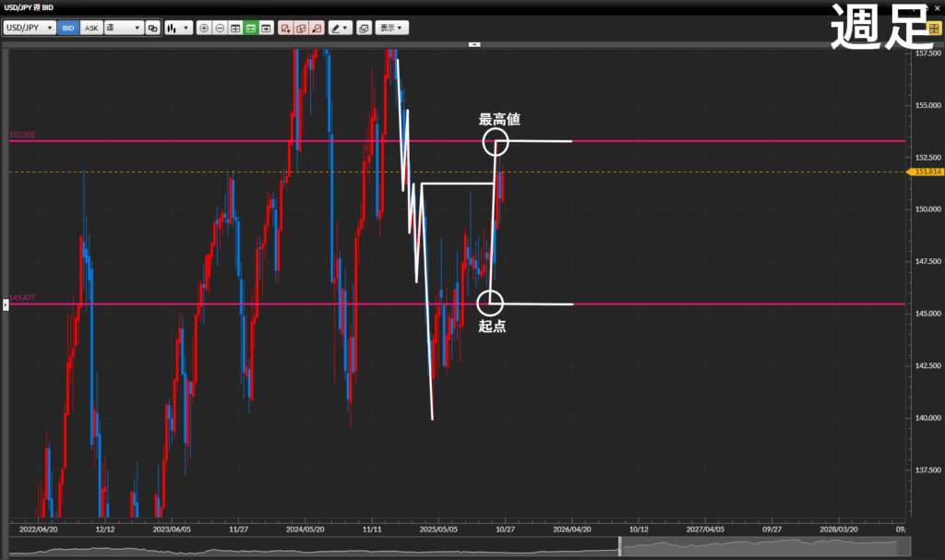The width and height of the screenshot is (945, 560).
Task: Open the candlestick chart type dropdown
Action: tap(178, 29)
